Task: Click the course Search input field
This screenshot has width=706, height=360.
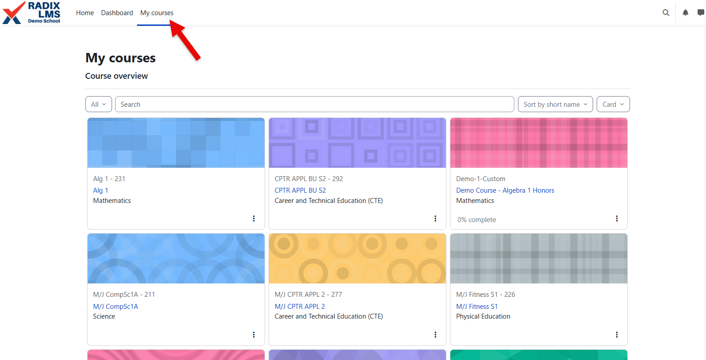Action: [x=315, y=104]
